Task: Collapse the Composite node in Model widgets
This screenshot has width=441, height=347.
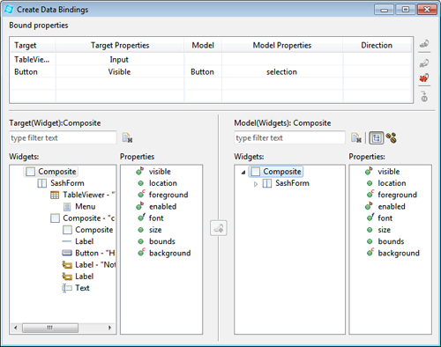Action: point(243,172)
